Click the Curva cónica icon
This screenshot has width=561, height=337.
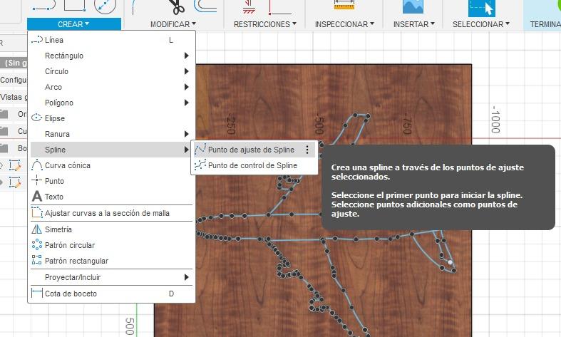tap(37, 165)
